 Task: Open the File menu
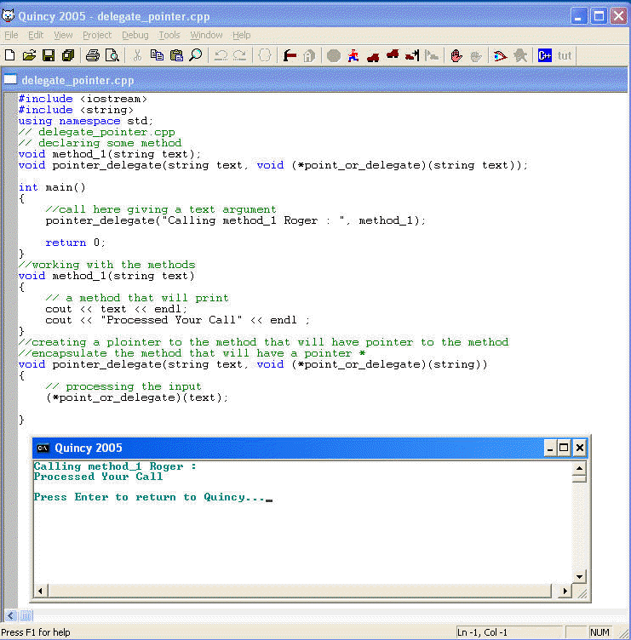pos(11,35)
